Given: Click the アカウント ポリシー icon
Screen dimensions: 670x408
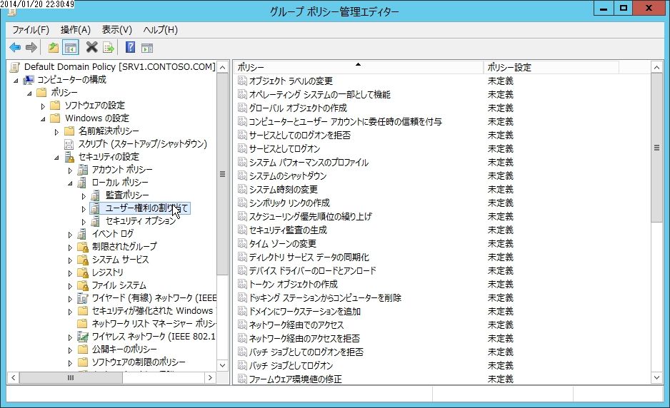Looking at the screenshot, I should (x=83, y=170).
